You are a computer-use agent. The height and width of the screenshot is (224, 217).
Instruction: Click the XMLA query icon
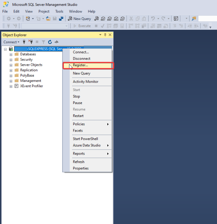[116, 19]
